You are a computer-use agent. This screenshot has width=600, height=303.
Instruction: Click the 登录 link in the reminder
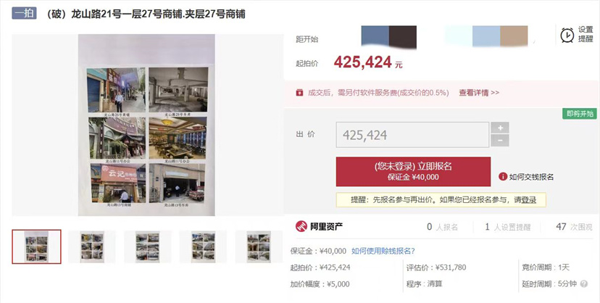click(529, 200)
